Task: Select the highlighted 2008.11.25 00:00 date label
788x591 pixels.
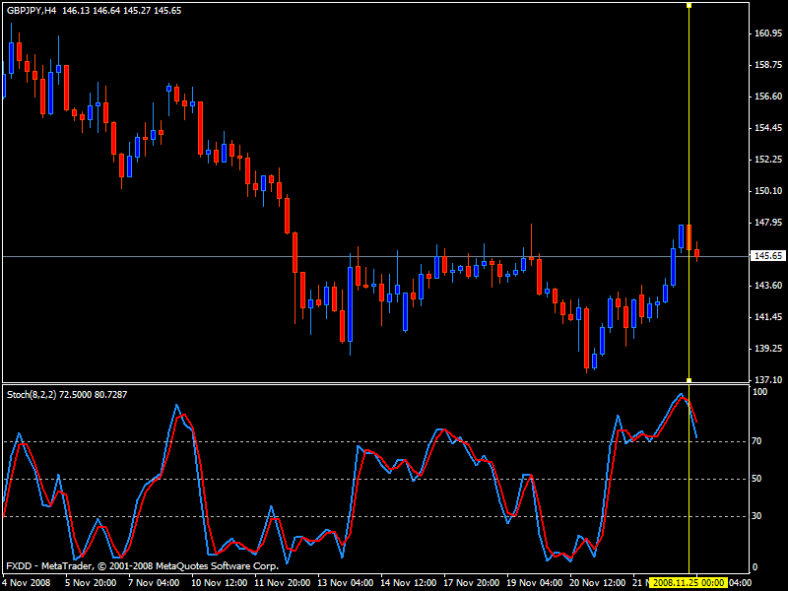Action: point(689,582)
